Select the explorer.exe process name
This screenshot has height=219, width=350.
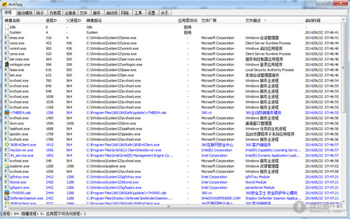(20, 166)
